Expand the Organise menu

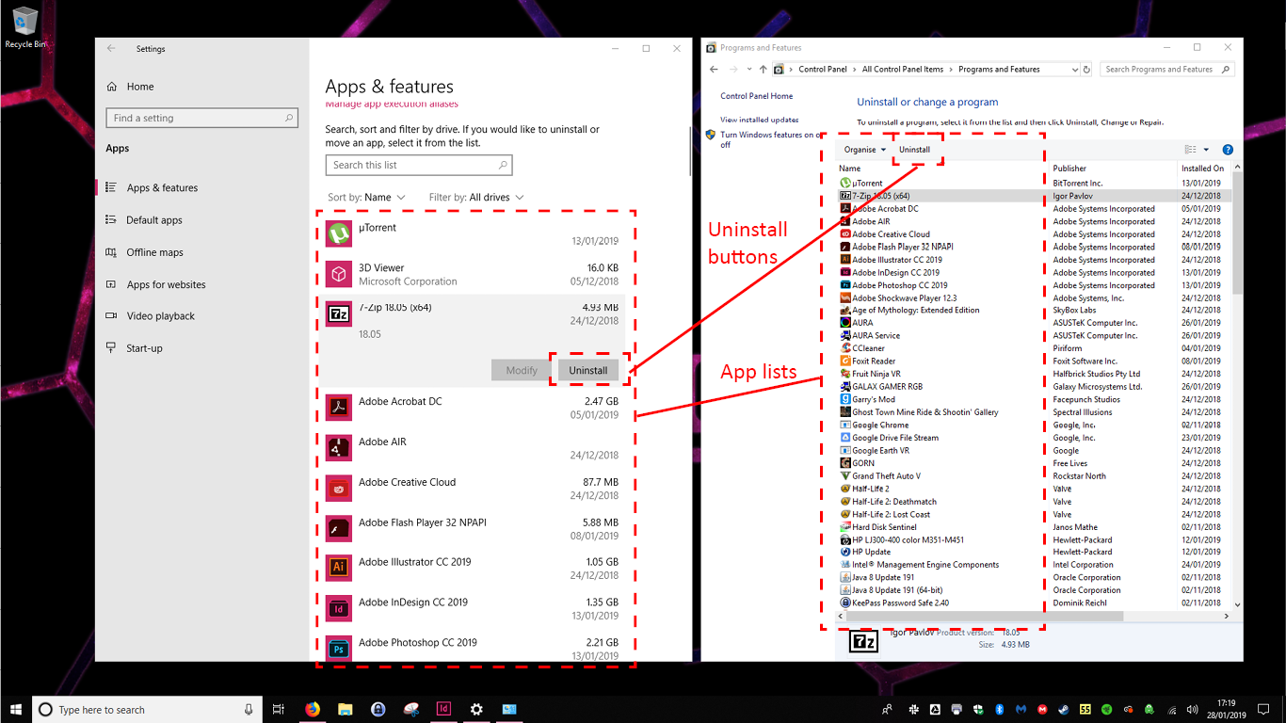[863, 149]
